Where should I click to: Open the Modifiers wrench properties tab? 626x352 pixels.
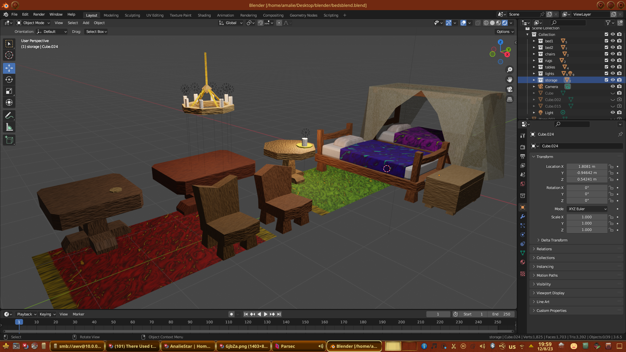tap(523, 216)
